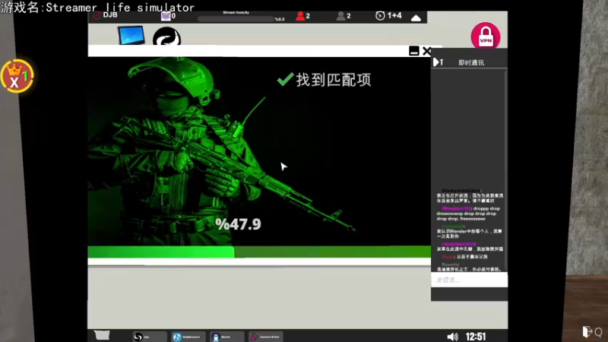This screenshot has width=608, height=342.
Task: Click the droppp drop chat message
Action: (x=468, y=214)
